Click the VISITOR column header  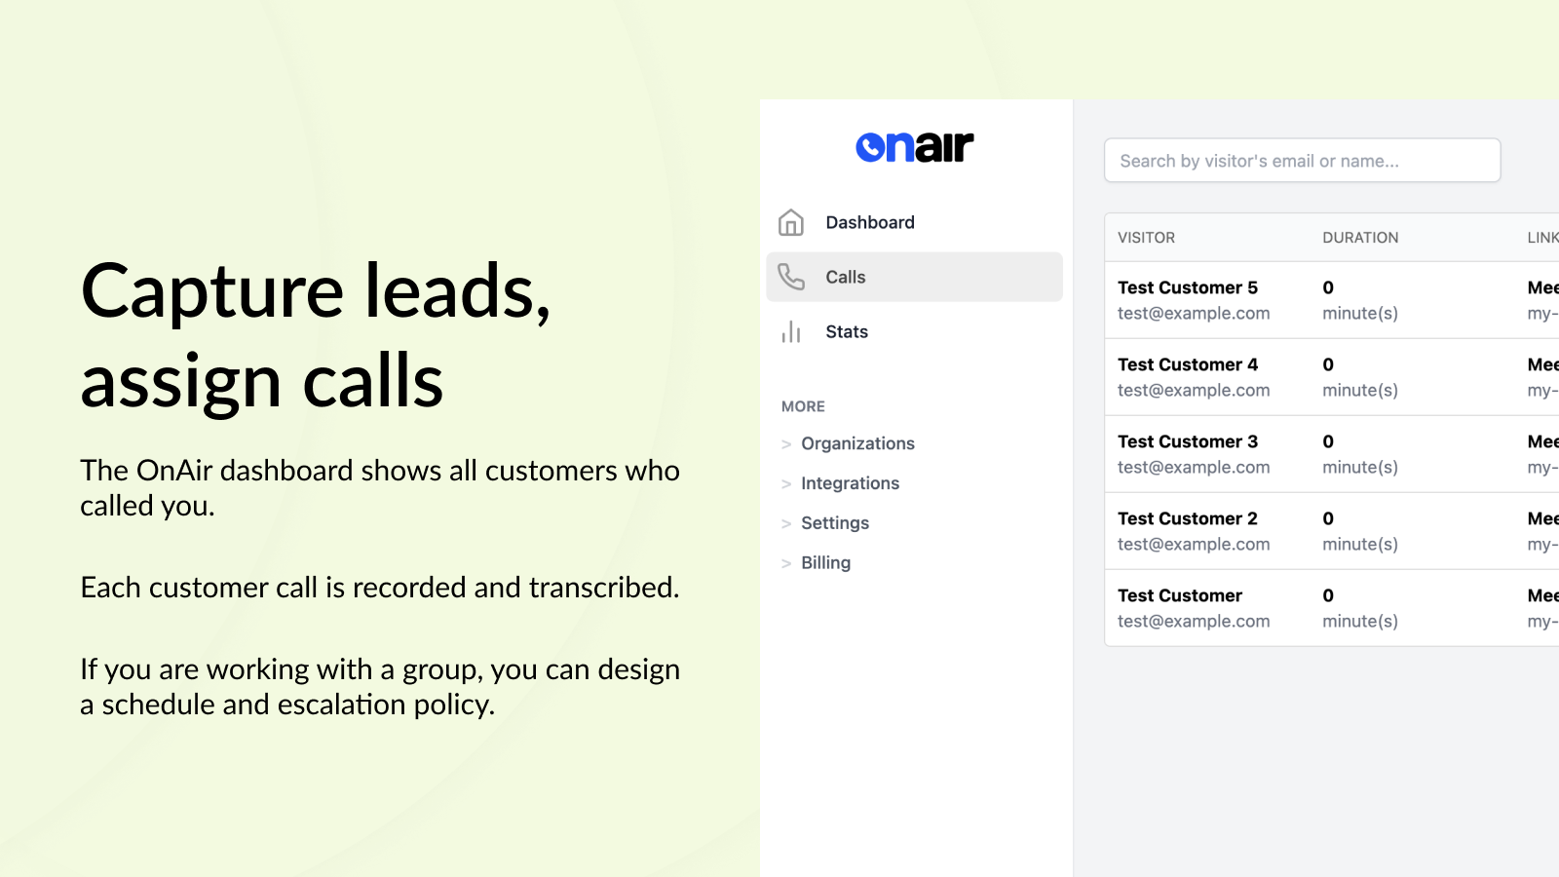click(x=1147, y=237)
